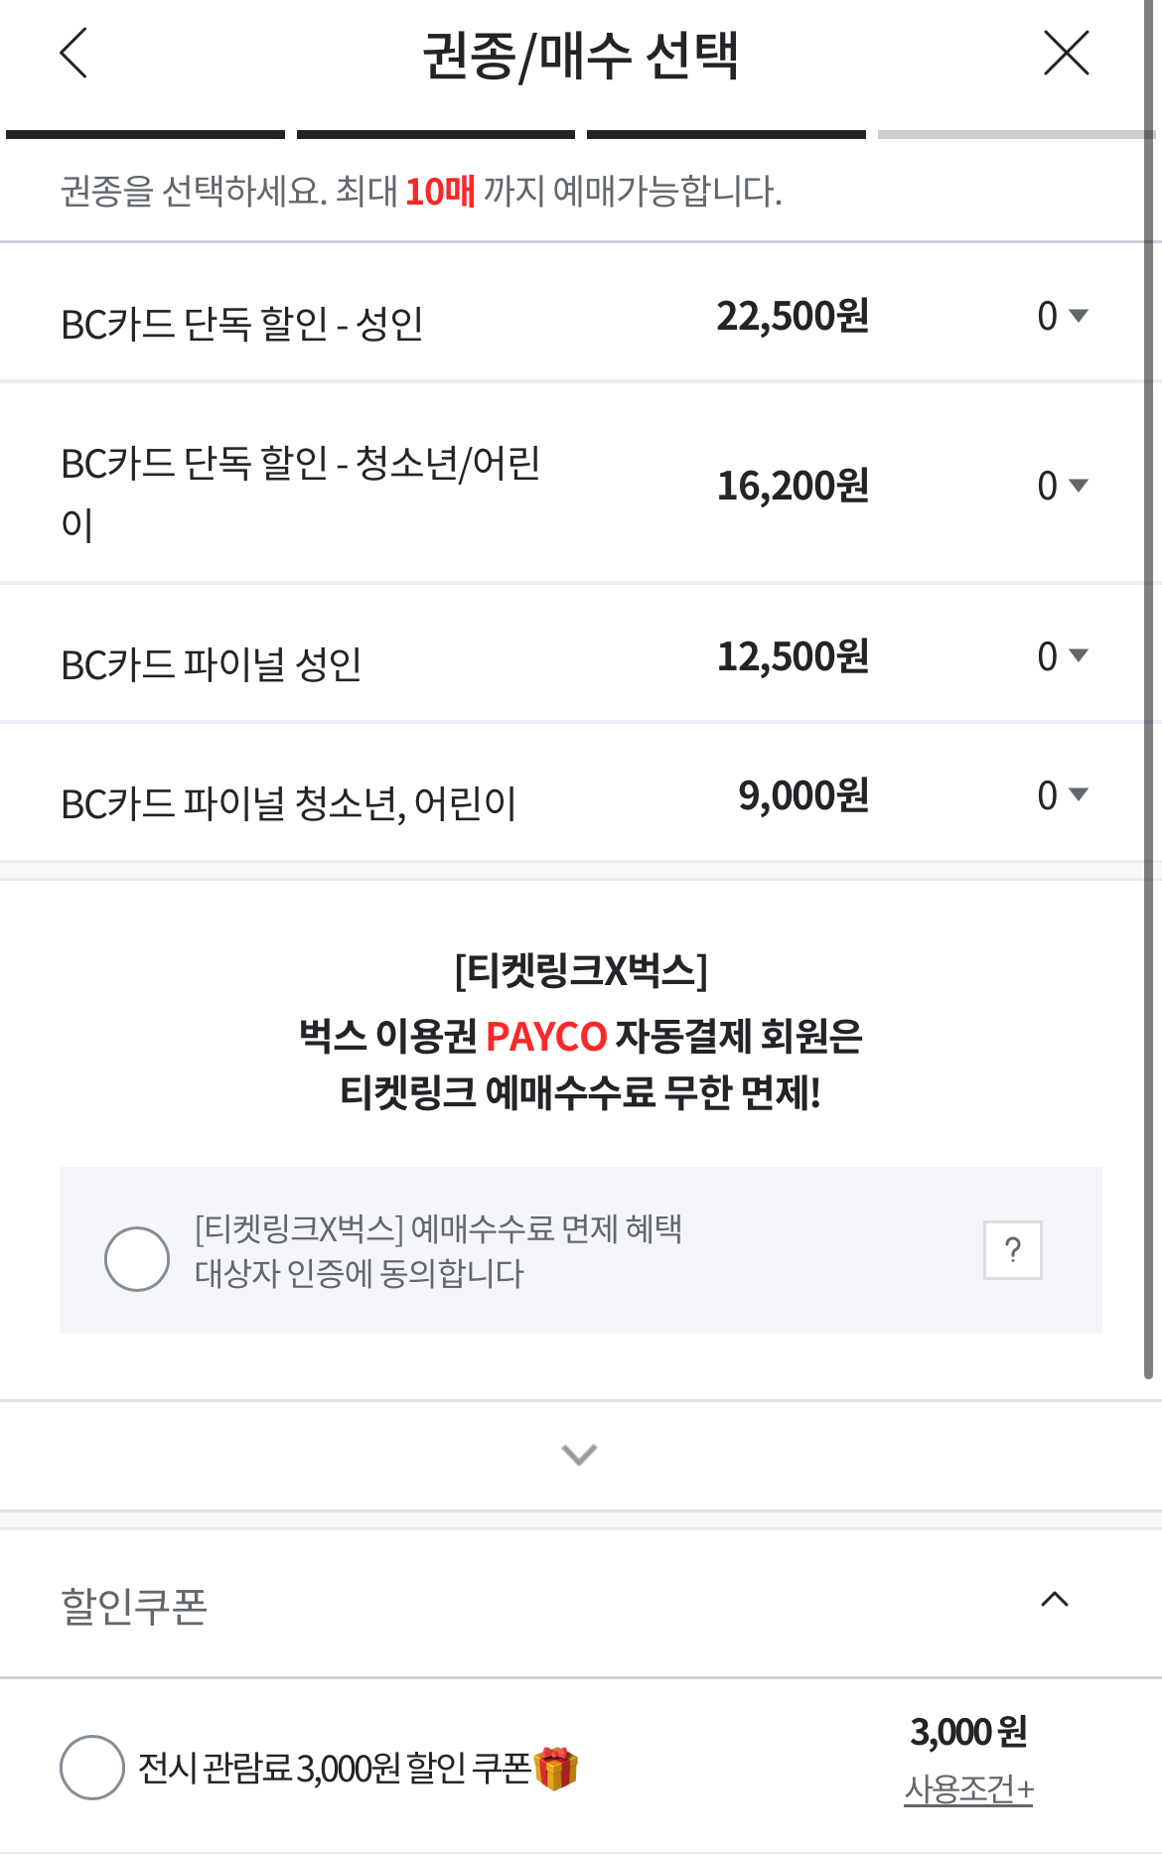Select the 3,000원 exhibition discount coupon
Screen dimensions: 1162x1854
pos(92,1767)
